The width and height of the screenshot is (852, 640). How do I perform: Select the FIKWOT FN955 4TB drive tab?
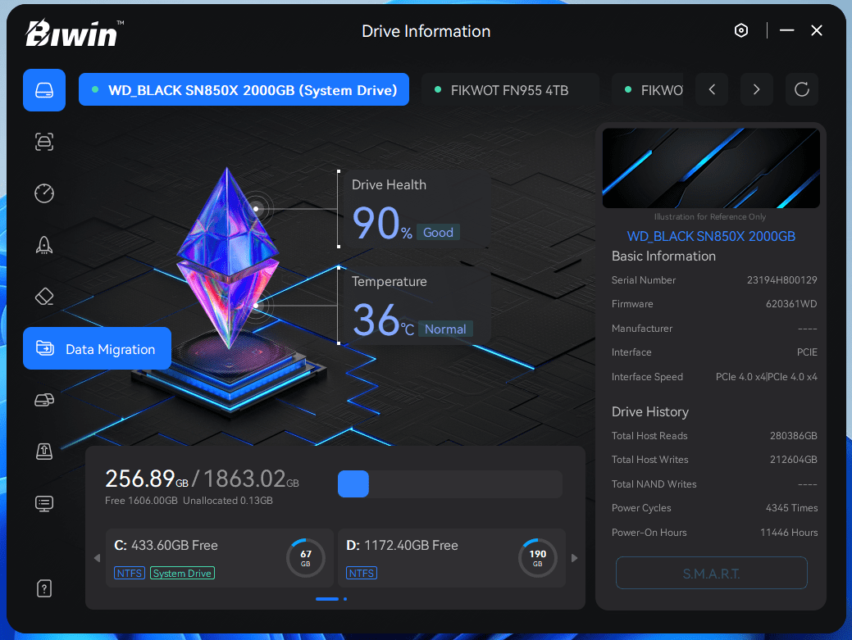click(x=510, y=89)
